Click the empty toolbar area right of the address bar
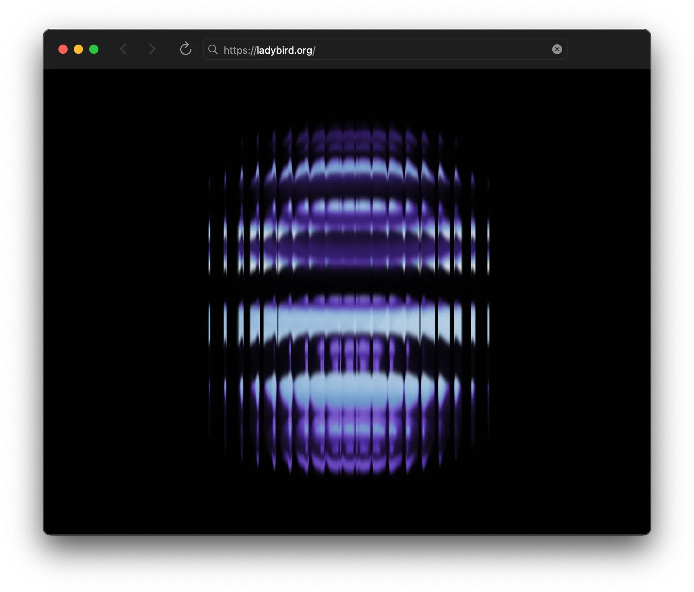Screen dimensions: 694x592 tap(609, 49)
